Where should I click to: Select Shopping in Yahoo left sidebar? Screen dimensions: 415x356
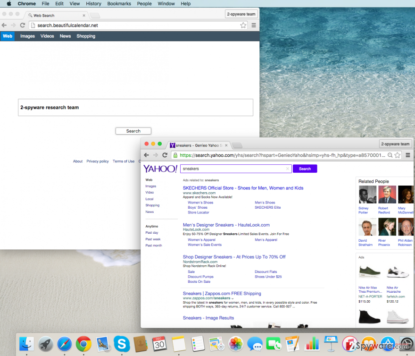(152, 205)
